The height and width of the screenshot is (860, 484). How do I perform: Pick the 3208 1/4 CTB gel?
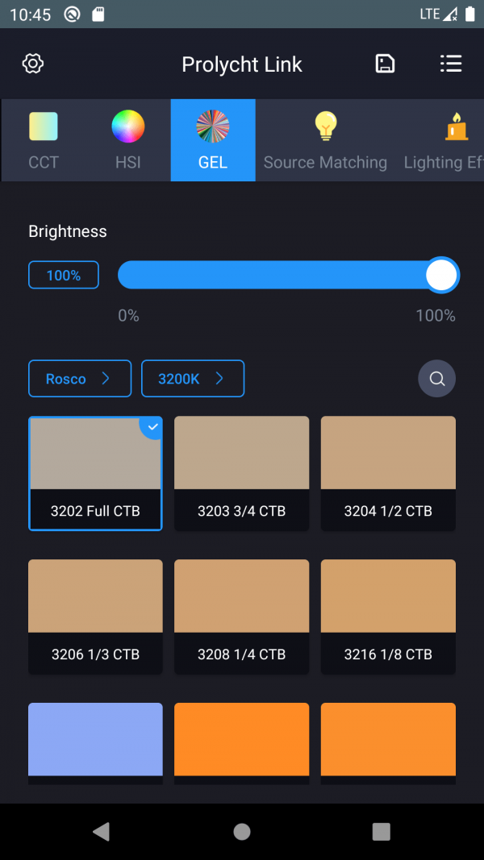point(242,617)
